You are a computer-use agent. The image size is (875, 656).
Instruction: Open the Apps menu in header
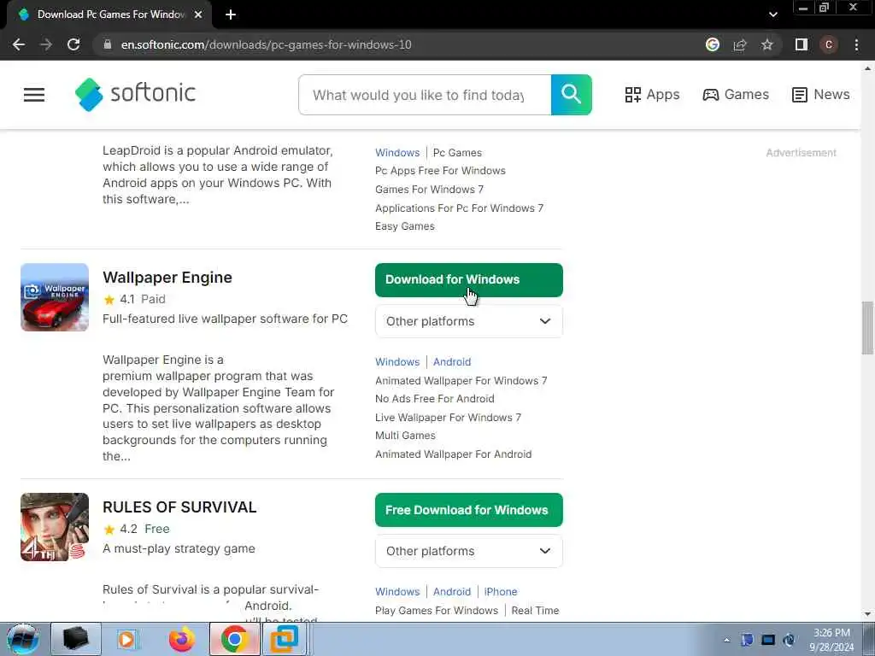652,94
